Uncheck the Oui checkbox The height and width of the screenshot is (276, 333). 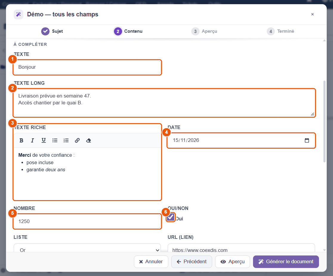tap(171, 217)
